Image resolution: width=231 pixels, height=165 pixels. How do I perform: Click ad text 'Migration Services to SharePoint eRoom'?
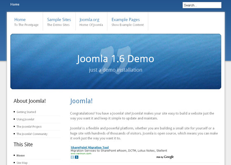(119, 151)
